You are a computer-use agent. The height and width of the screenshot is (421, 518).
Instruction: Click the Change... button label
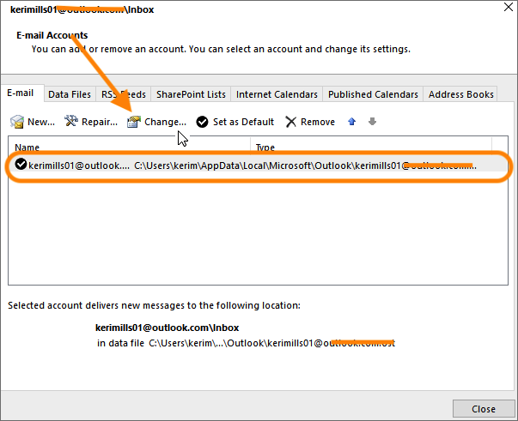165,122
